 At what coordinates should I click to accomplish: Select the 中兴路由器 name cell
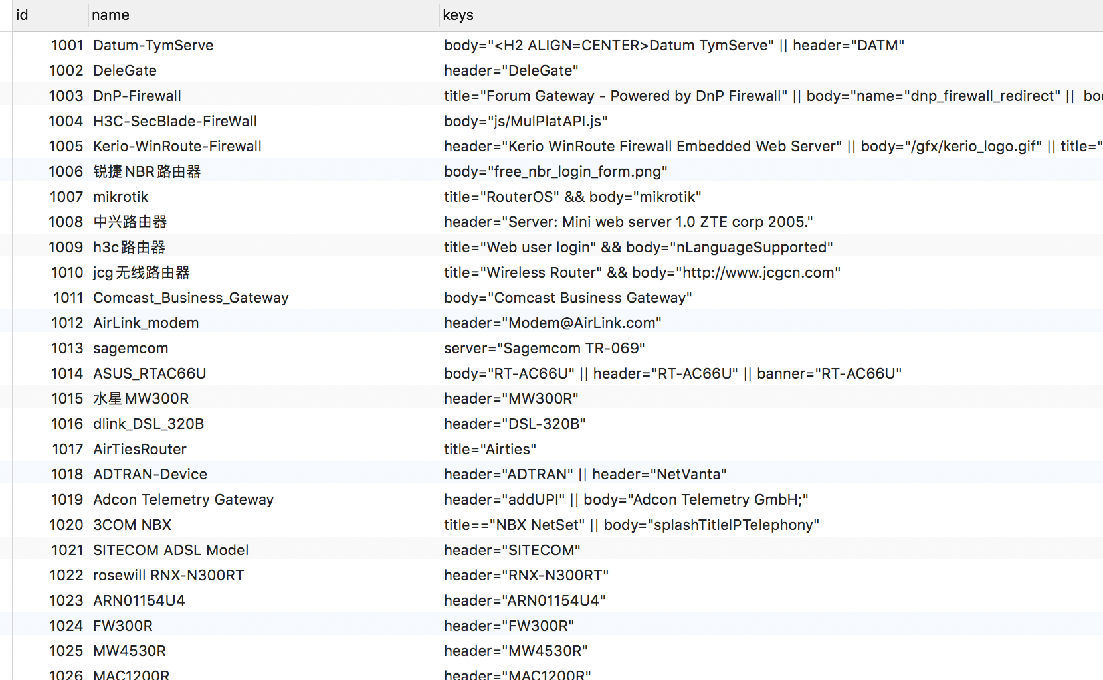click(x=264, y=222)
